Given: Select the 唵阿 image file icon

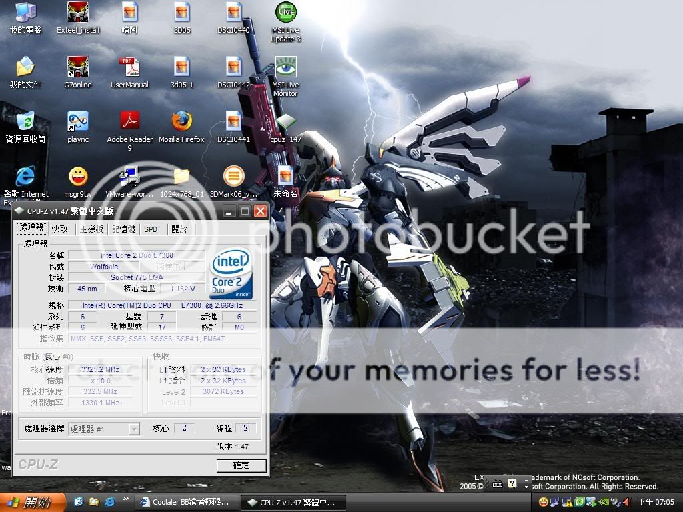Looking at the screenshot, I should pyautogui.click(x=130, y=17).
